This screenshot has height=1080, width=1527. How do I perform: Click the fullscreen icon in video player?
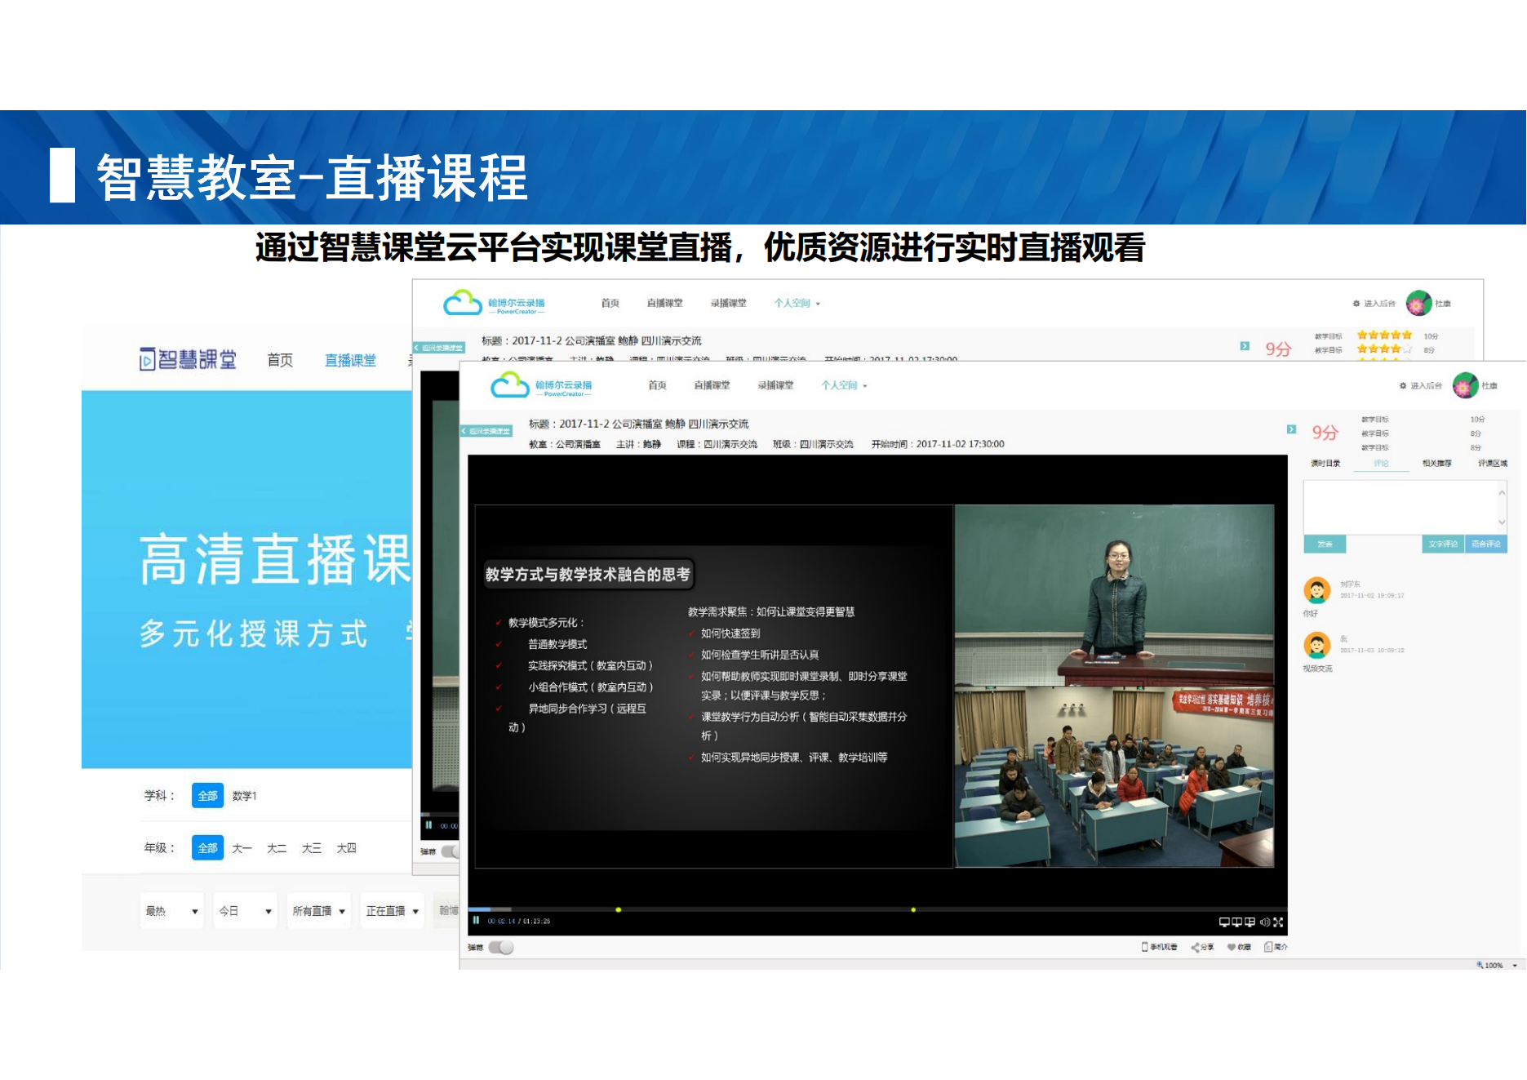(x=1278, y=922)
